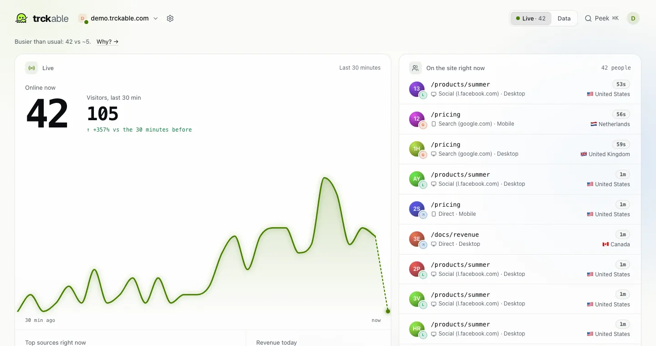Click the current-value dot at the chart's end

pos(388,311)
